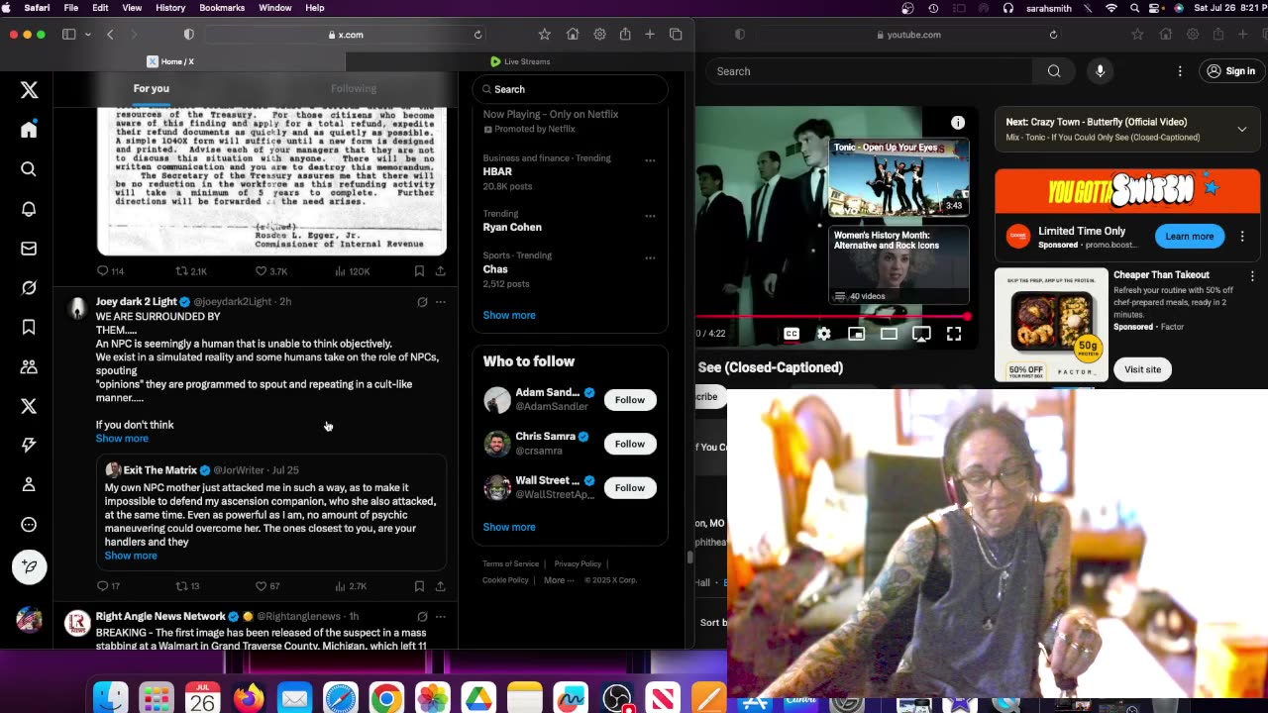Open Grok icon in X sidebar
This screenshot has width=1268, height=713.
[29, 288]
